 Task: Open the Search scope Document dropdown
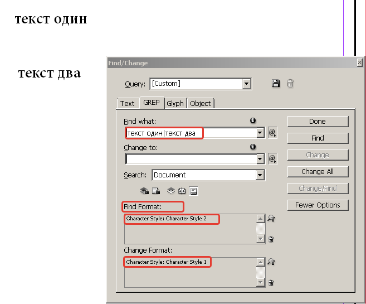pos(260,175)
